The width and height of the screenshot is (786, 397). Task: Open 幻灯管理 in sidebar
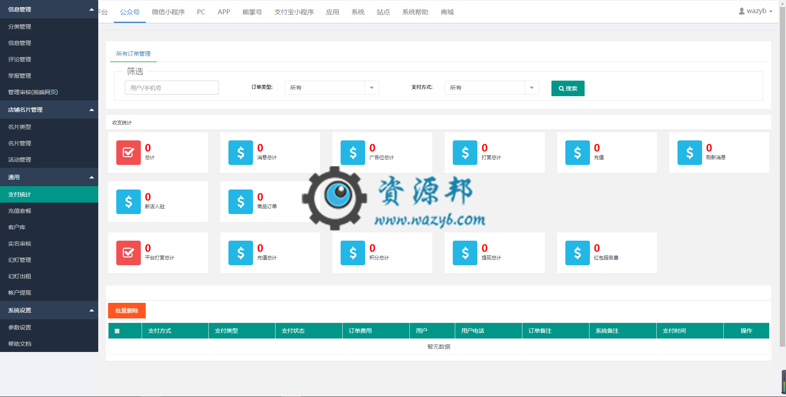pyautogui.click(x=49, y=260)
